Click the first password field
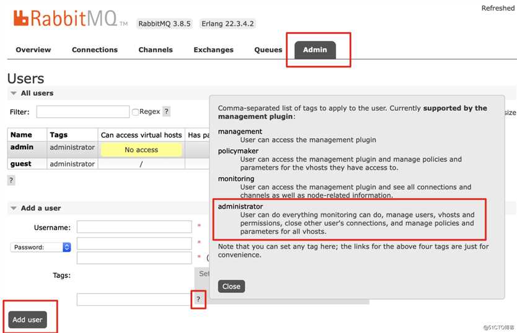Screen dimensions: 517x333 pyautogui.click(x=134, y=243)
